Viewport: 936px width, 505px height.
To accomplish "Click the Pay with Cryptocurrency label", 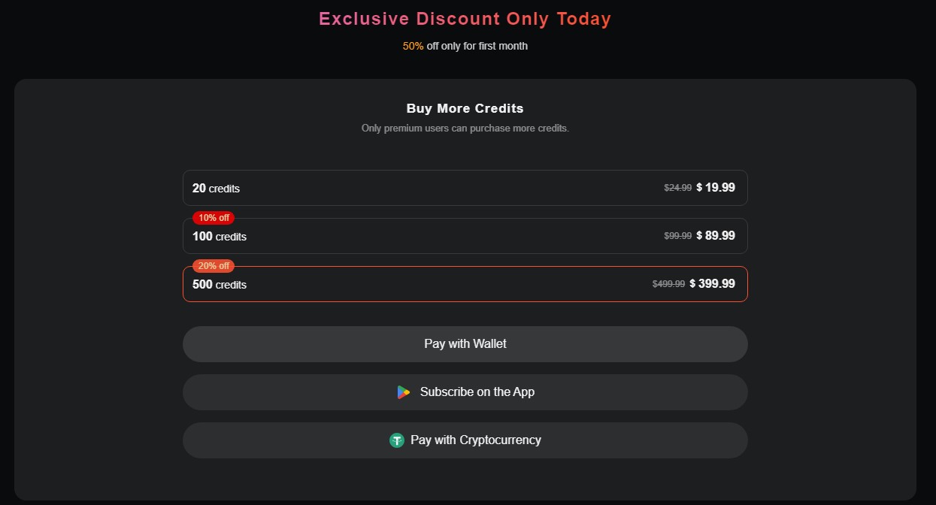I will (476, 440).
